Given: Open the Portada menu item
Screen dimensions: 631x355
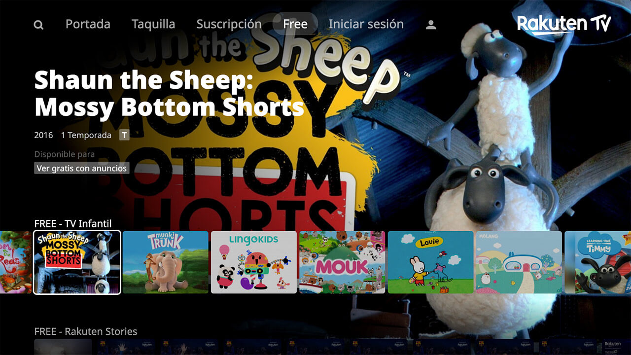Looking at the screenshot, I should click(x=88, y=24).
